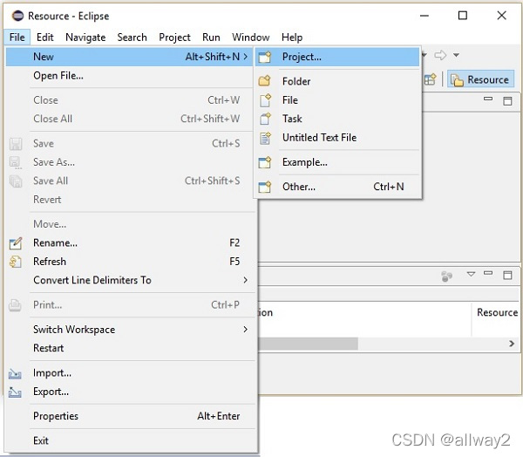
Task: Click the Export icon in File menu
Action: pos(15,392)
